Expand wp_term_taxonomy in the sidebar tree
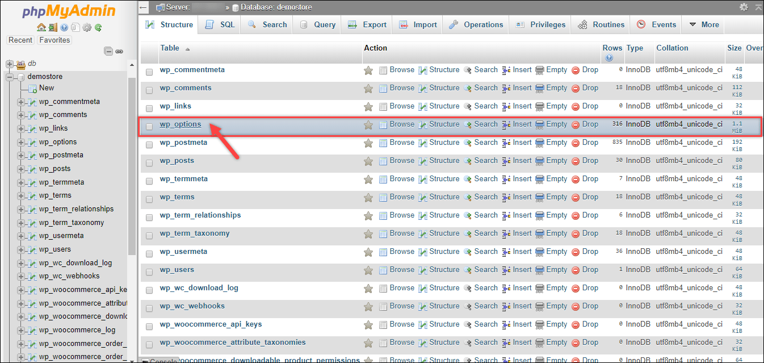The height and width of the screenshot is (363, 764). [21, 223]
